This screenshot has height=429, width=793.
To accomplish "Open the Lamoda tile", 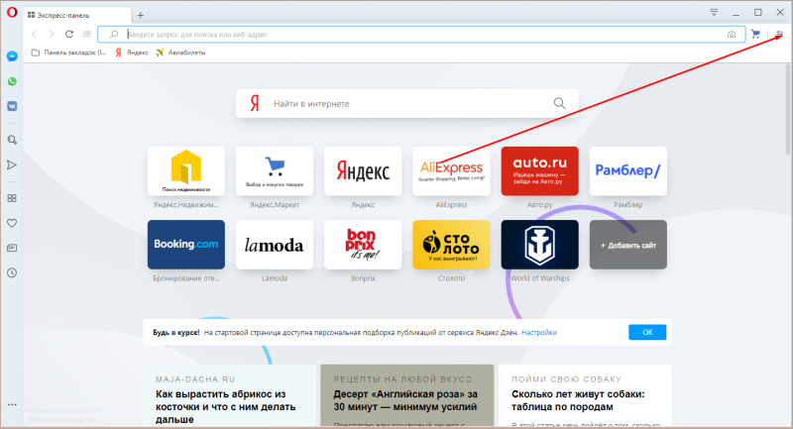I will 275,245.
